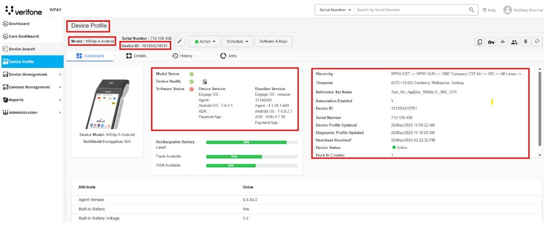Switch to the Dashboard tab
Viewport: 553px width, 233px height.
tap(90, 55)
